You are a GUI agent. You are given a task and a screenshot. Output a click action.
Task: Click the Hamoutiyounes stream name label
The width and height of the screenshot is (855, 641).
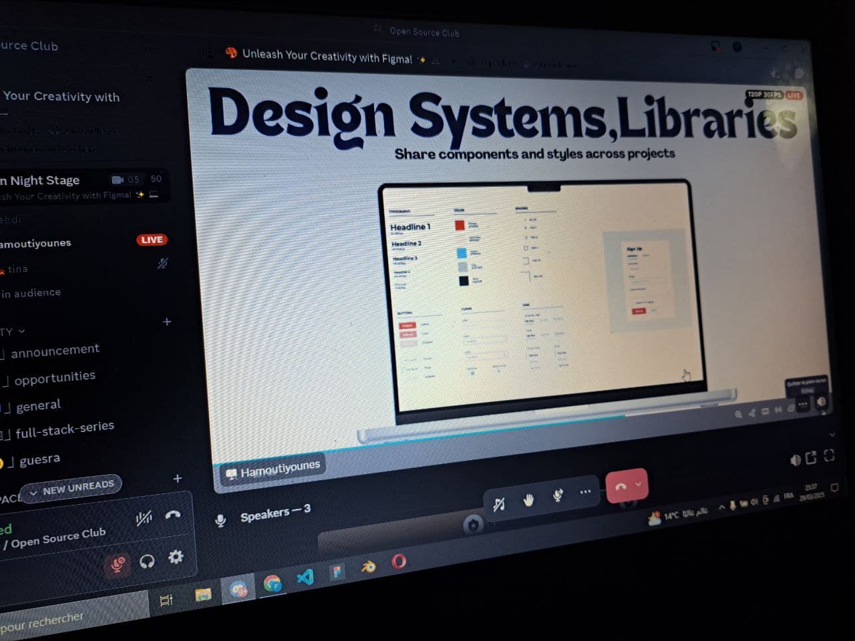click(273, 469)
